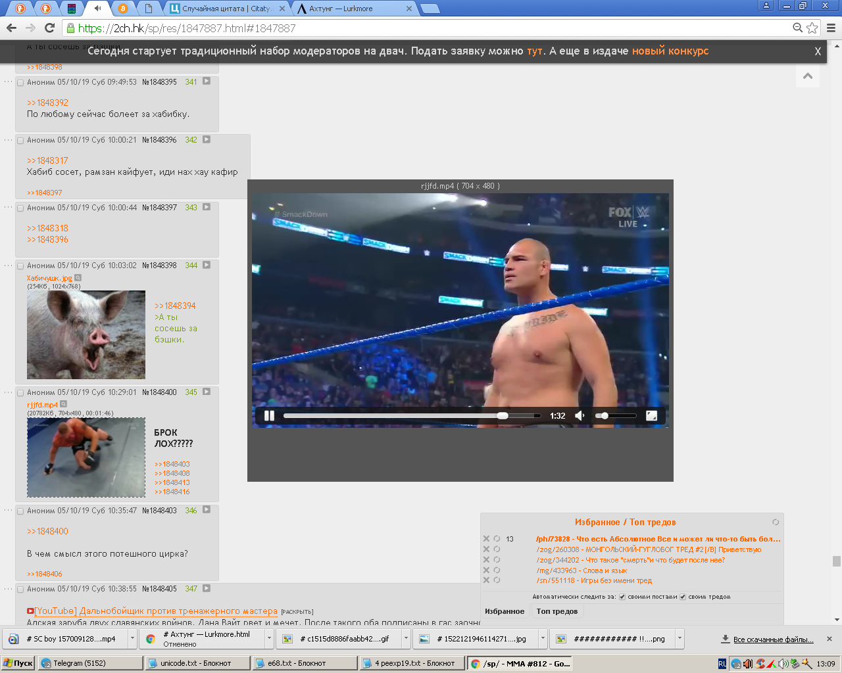Open dropdown for SC boy mp4 download
The width and height of the screenshot is (842, 673).
click(x=132, y=638)
